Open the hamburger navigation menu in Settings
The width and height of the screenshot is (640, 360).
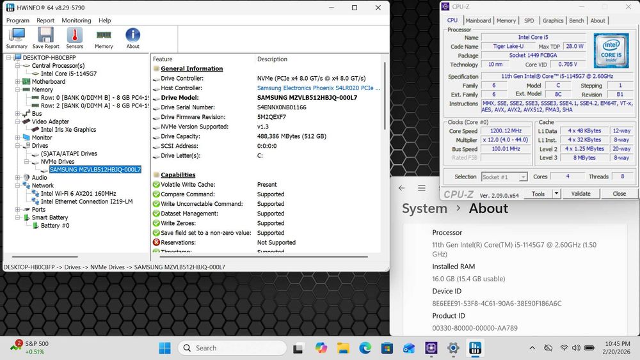(x=422, y=188)
